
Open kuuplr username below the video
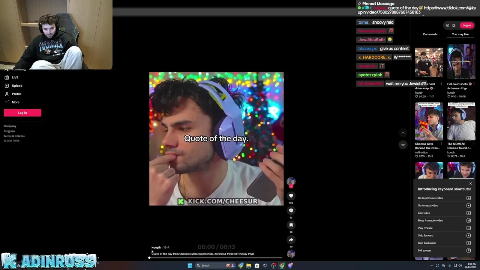pyautogui.click(x=156, y=247)
